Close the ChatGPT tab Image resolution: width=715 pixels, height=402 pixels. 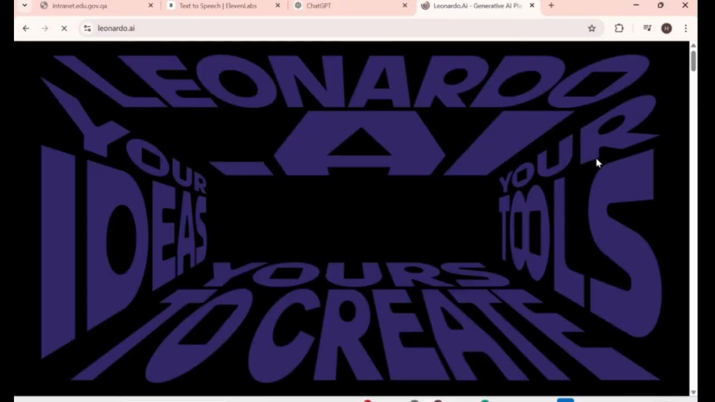pyautogui.click(x=405, y=6)
